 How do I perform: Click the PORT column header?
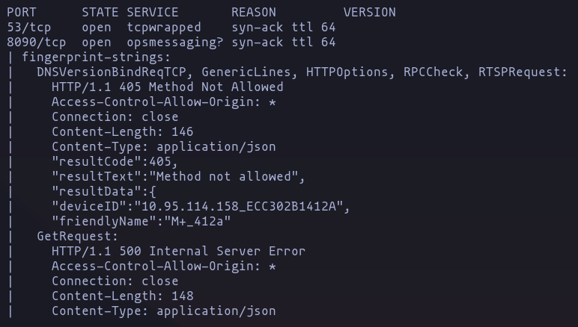[x=22, y=13]
